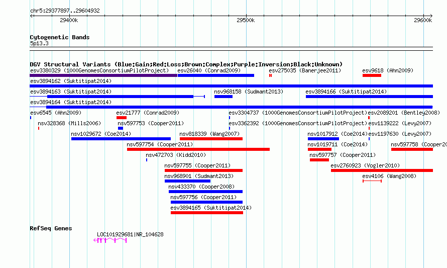Click the 5p13.3 cytogenetic band label
This screenshot has width=447, height=268.
coord(39,43)
